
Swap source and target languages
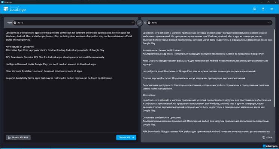pos(139,23)
